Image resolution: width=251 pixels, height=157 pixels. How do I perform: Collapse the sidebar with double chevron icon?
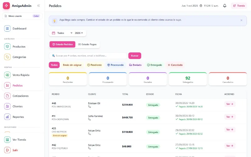38,6
